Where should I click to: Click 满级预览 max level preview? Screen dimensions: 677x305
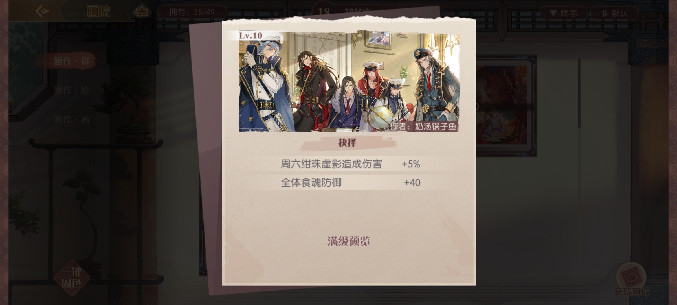point(349,241)
